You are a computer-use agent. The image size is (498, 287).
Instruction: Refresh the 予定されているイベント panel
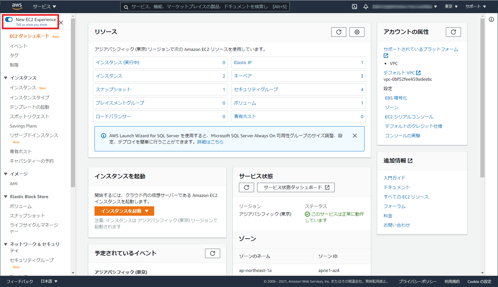point(213,253)
